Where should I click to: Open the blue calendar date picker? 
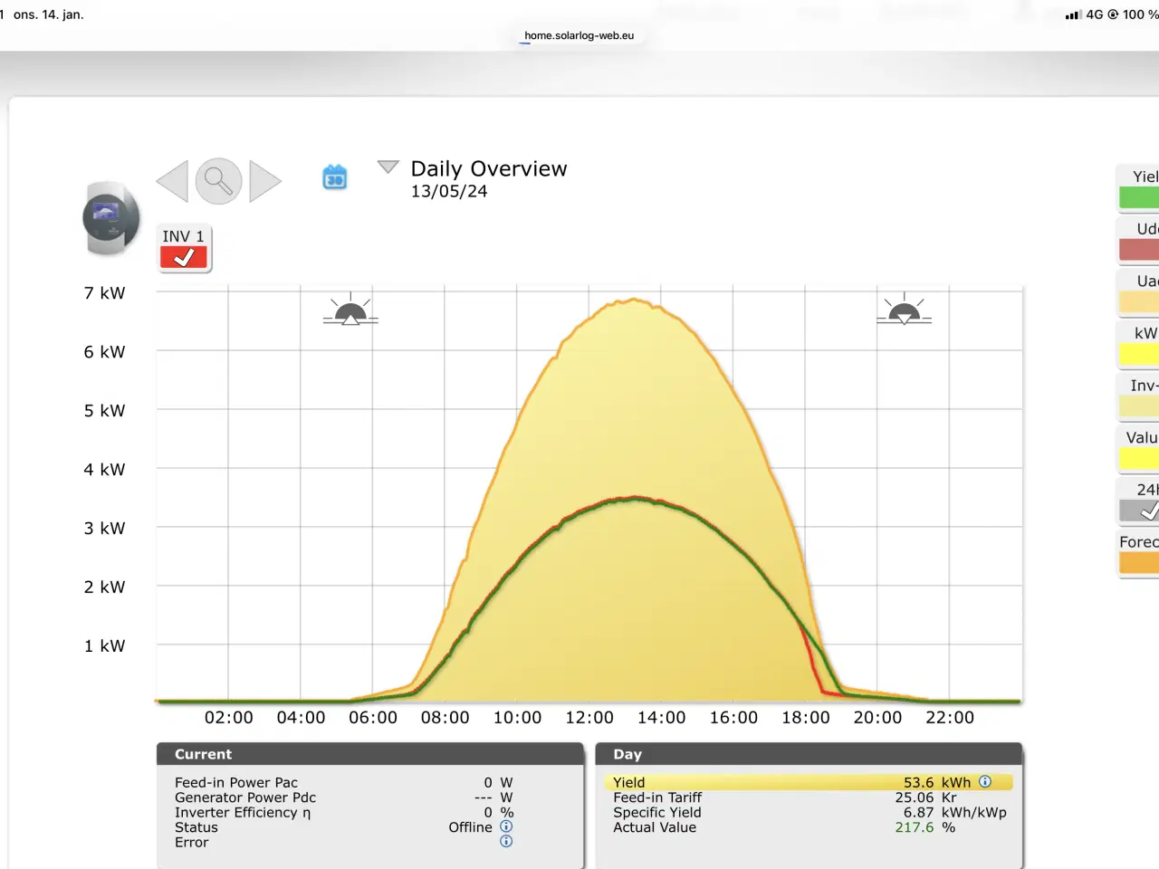[335, 177]
